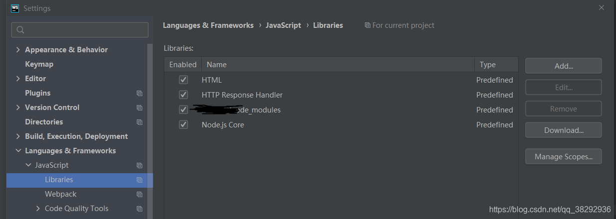616x219 pixels.
Task: Click project-level icon next to Webpack
Action: click(x=139, y=194)
